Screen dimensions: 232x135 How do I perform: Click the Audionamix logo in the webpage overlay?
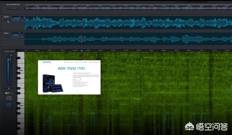47,62
